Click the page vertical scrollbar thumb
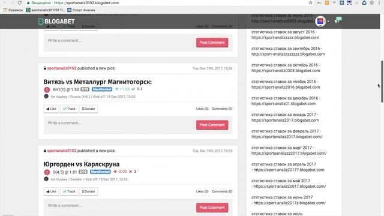Screen dimensions: 384x216 (382, 82)
